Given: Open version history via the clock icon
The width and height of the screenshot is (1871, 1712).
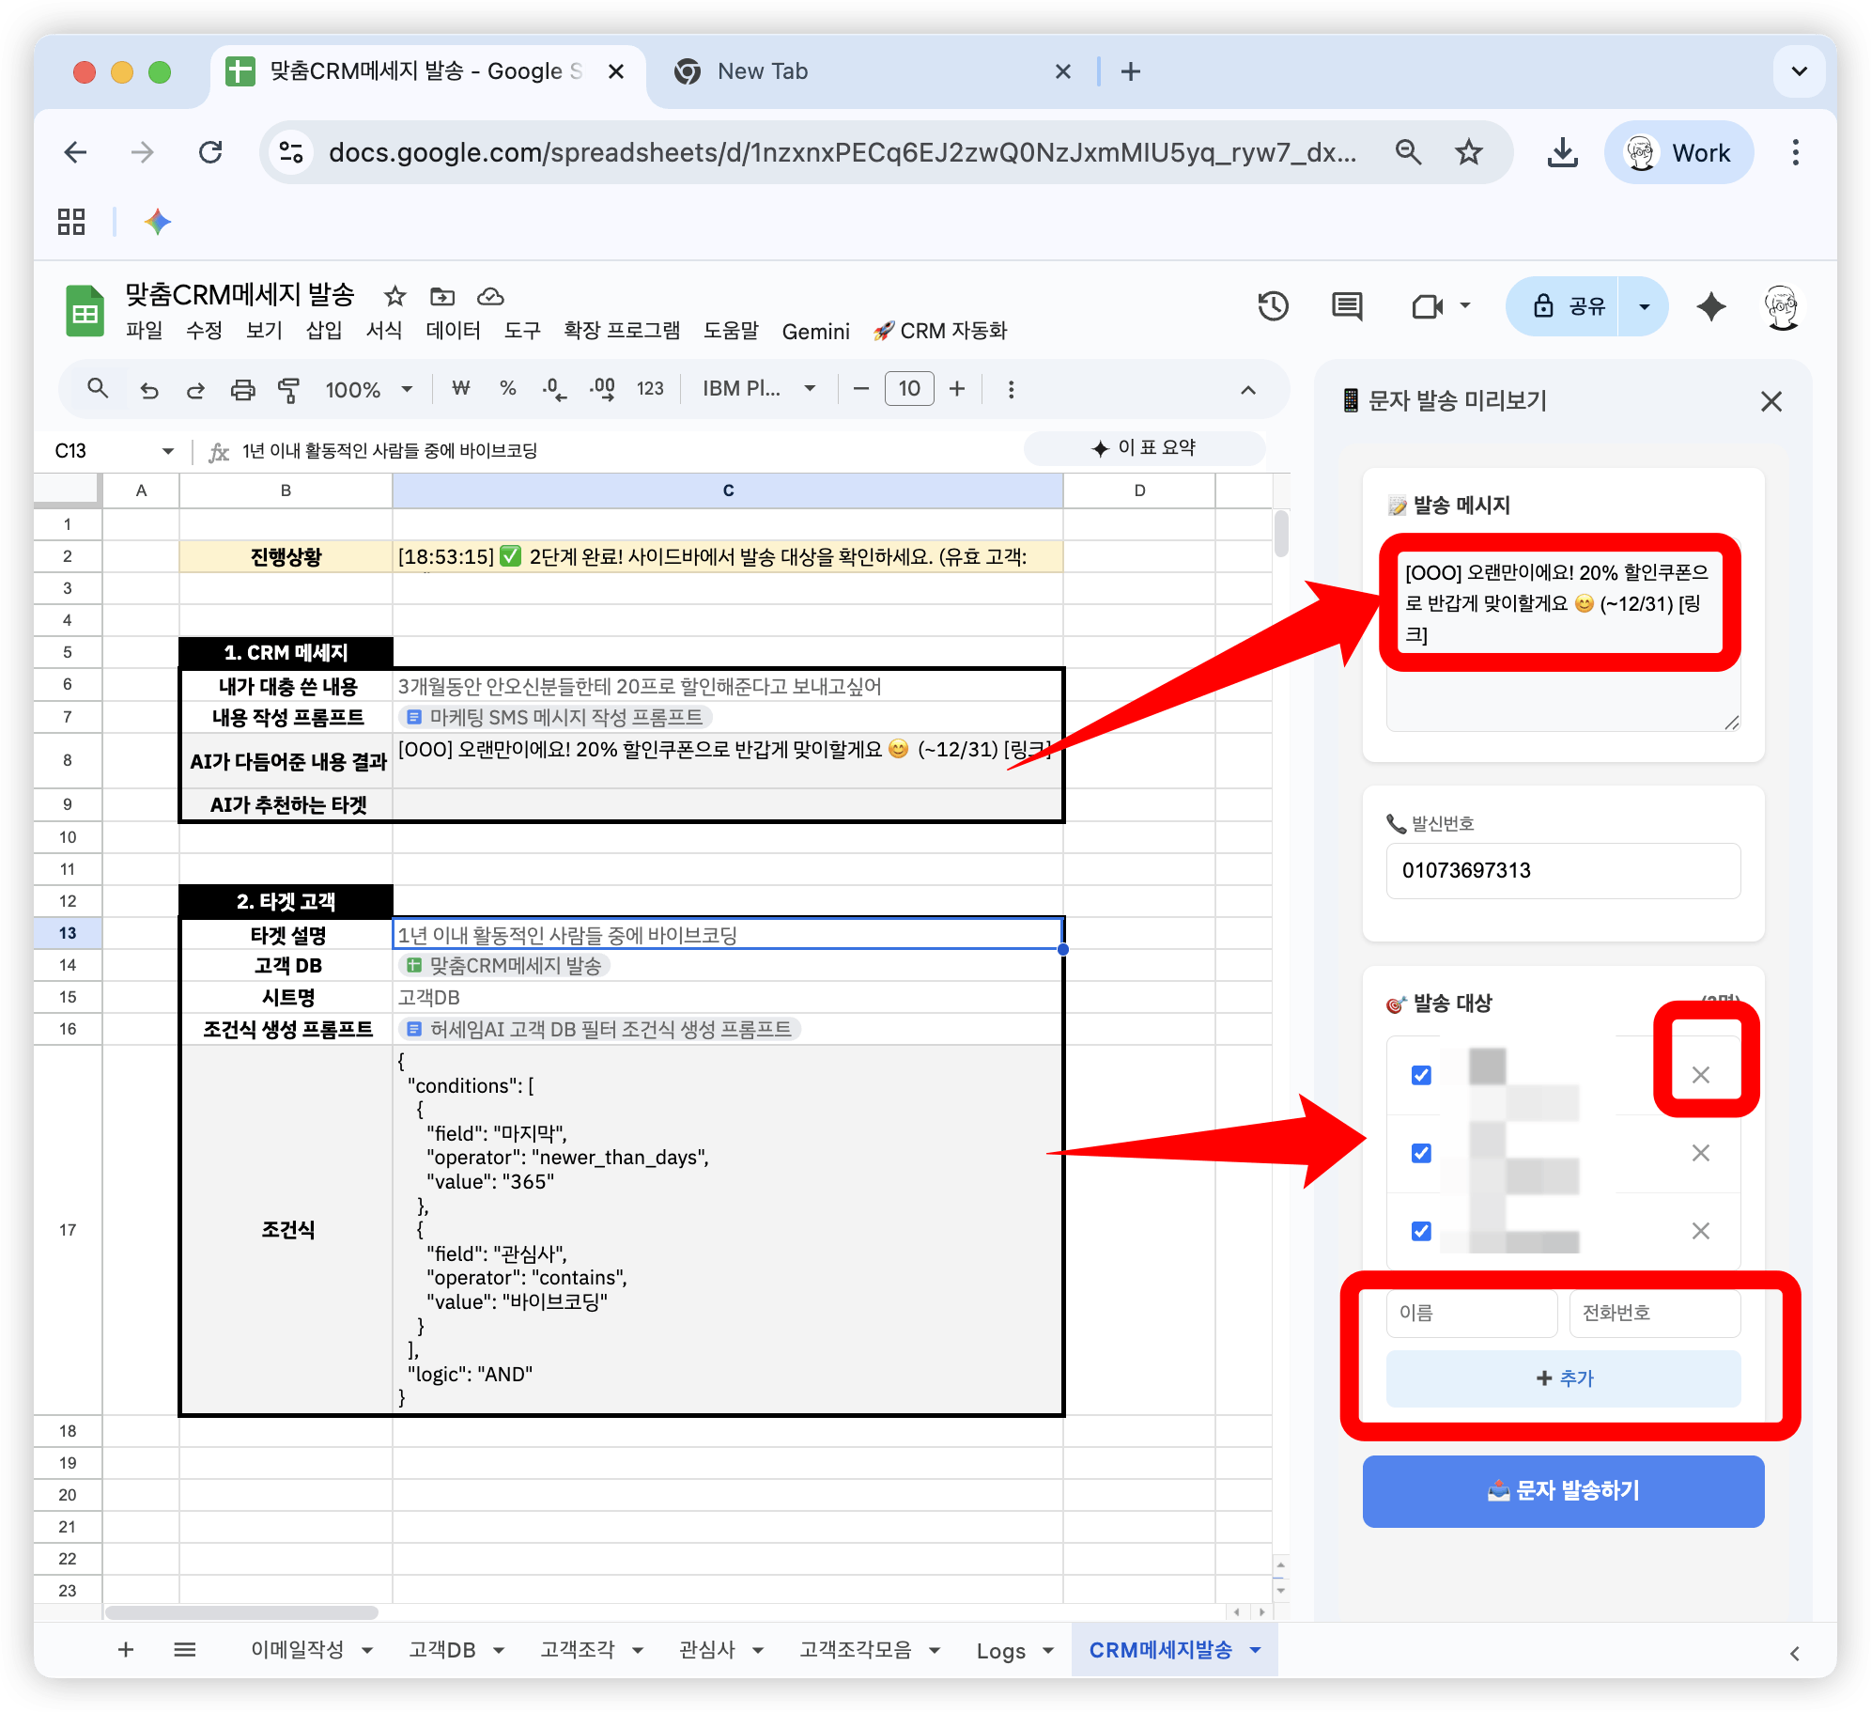Looking at the screenshot, I should click(1274, 305).
